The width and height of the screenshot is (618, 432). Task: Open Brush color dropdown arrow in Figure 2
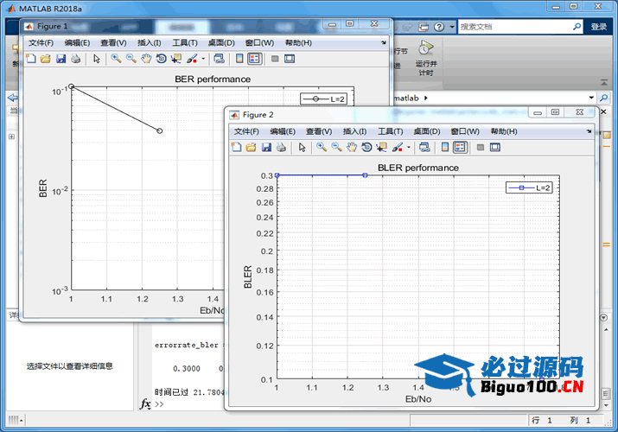(409, 148)
